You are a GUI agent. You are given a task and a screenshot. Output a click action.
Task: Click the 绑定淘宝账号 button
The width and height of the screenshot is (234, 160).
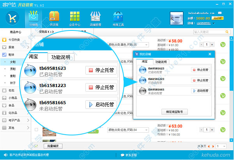tap(174, 112)
